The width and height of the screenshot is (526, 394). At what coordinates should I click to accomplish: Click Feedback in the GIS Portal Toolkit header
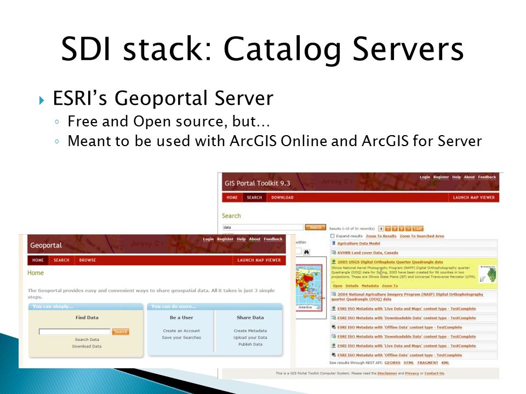[x=487, y=177]
